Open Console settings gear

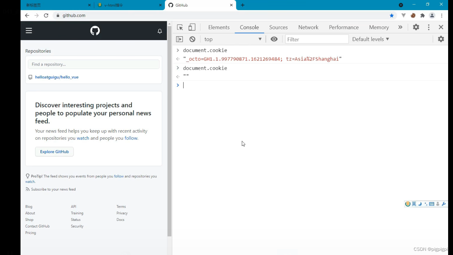coord(441,39)
